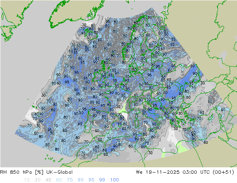The width and height of the screenshot is (237, 183).
Task: Click the legend value 30
Action: click(37, 180)
